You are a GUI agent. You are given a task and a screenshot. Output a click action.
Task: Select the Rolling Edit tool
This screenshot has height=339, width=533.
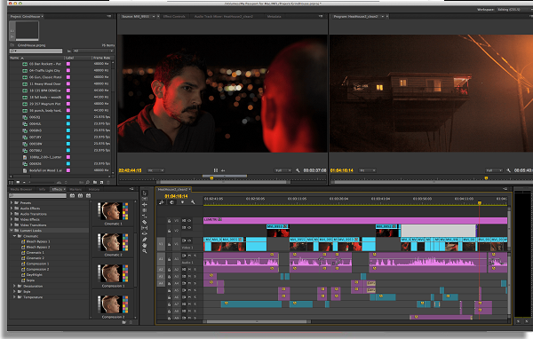pyautogui.click(x=145, y=210)
